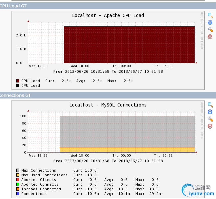Jump to page top from Apache CPU Load graph
This screenshot has width=216, height=199.
click(210, 37)
